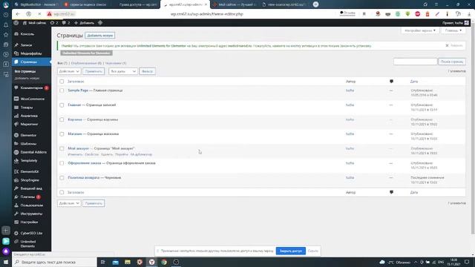This screenshot has height=267, width=475.
Task: Click the Добавить новую button
Action: point(100,36)
